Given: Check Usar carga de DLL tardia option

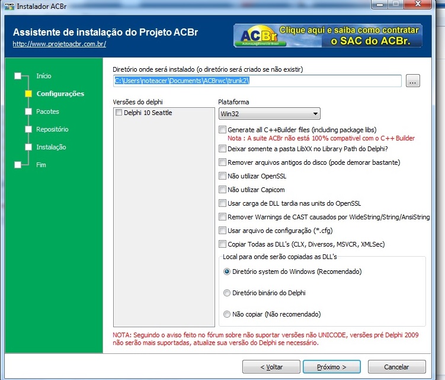Looking at the screenshot, I should click(x=222, y=203).
